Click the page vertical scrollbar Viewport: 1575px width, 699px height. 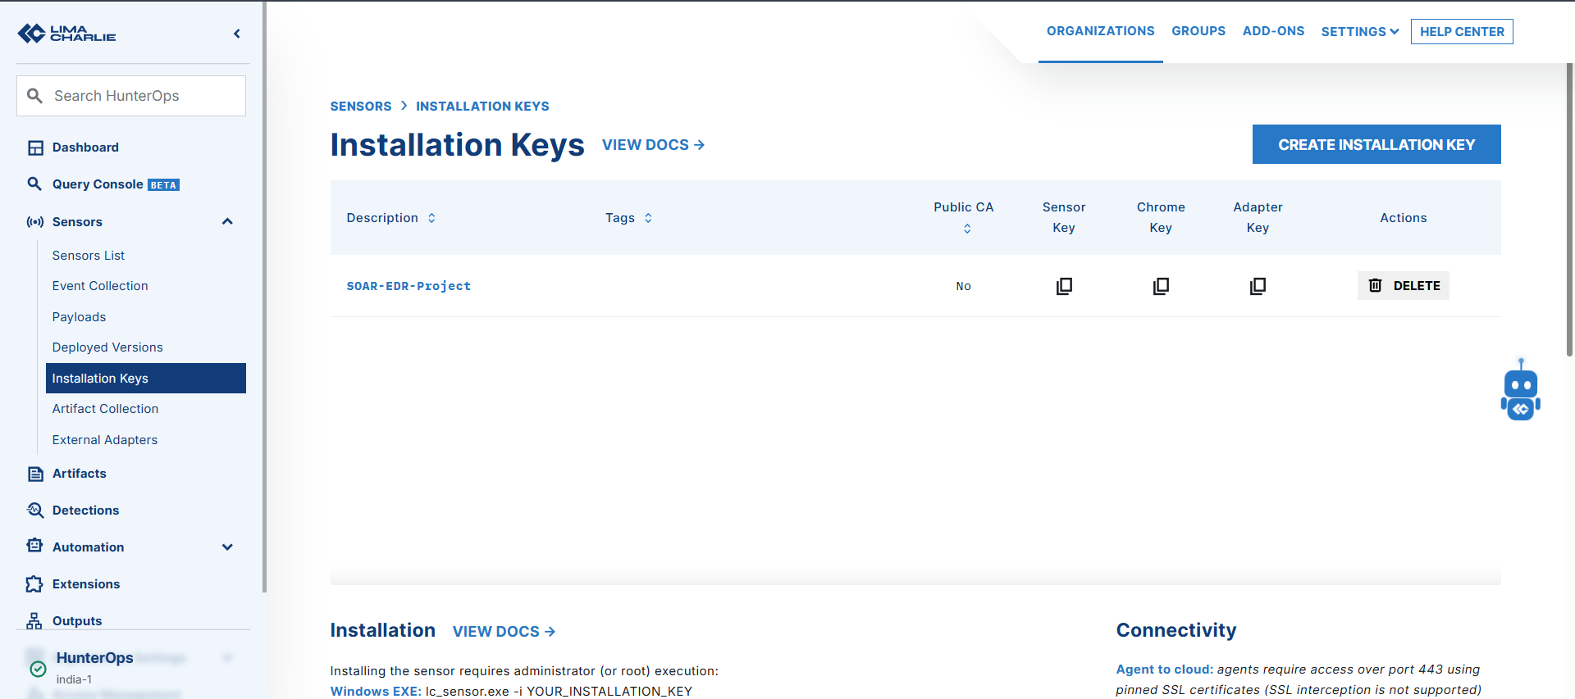(x=1570, y=210)
